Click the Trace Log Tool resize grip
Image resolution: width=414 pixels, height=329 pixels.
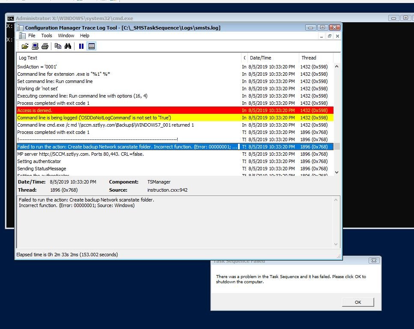tap(339, 256)
